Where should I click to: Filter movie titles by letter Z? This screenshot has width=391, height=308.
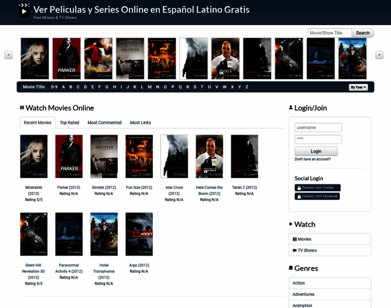click(x=247, y=87)
